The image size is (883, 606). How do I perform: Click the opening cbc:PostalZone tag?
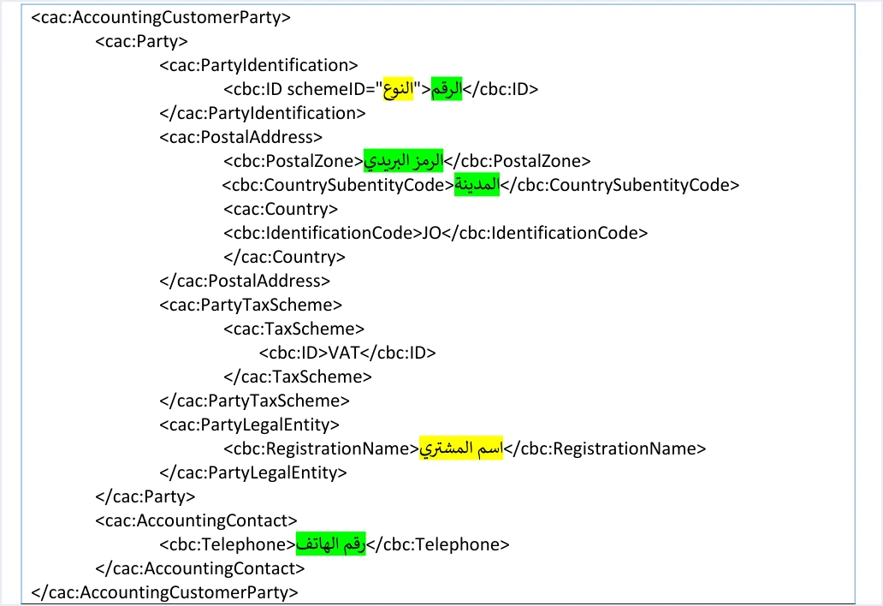[293, 161]
